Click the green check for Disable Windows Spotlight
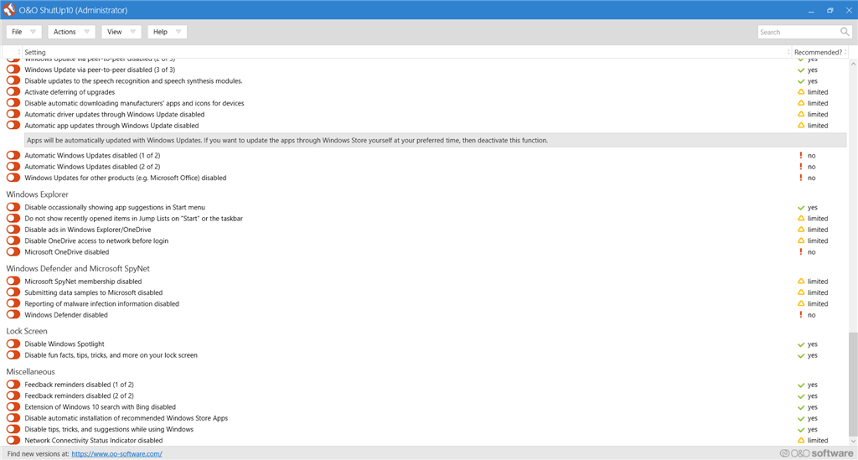Screen dimensions: 858x460 point(801,344)
